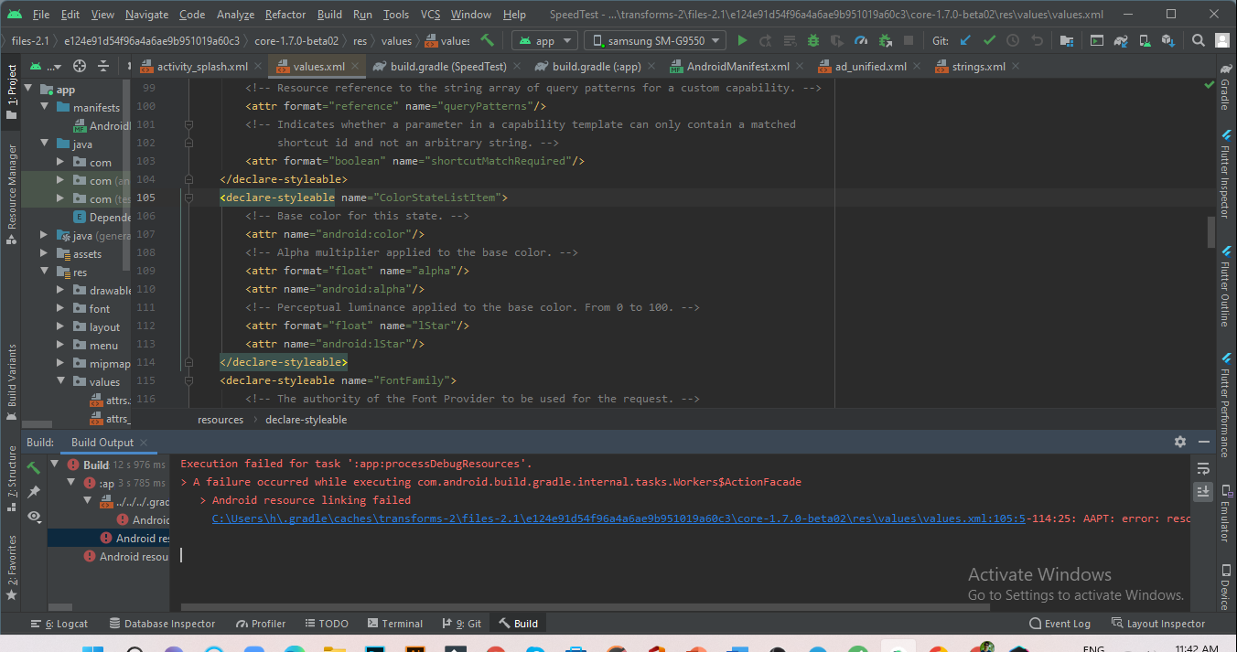Screen dimensions: 1237x652
Task: Switch to the activity_splash.xml tab
Action: click(x=202, y=67)
